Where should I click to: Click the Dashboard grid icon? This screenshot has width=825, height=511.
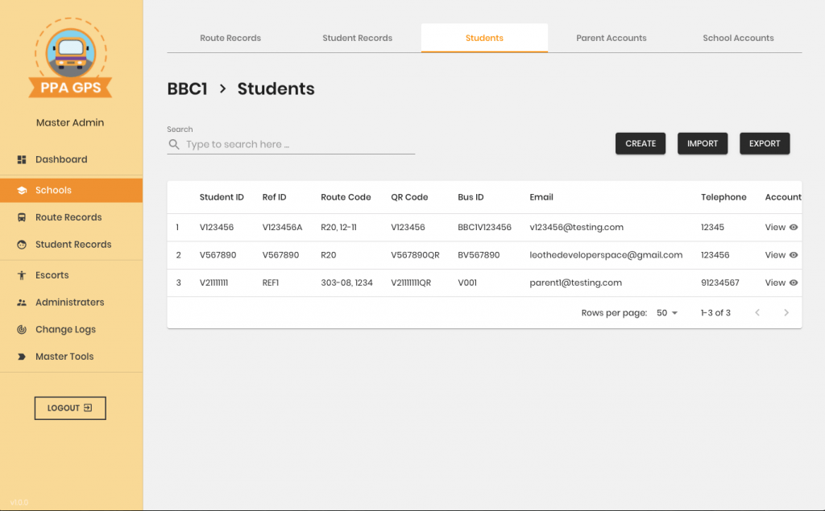(x=22, y=159)
